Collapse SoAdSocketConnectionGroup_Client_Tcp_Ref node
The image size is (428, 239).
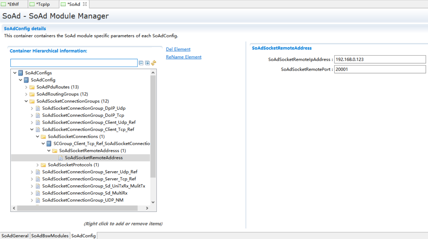pyautogui.click(x=32, y=130)
